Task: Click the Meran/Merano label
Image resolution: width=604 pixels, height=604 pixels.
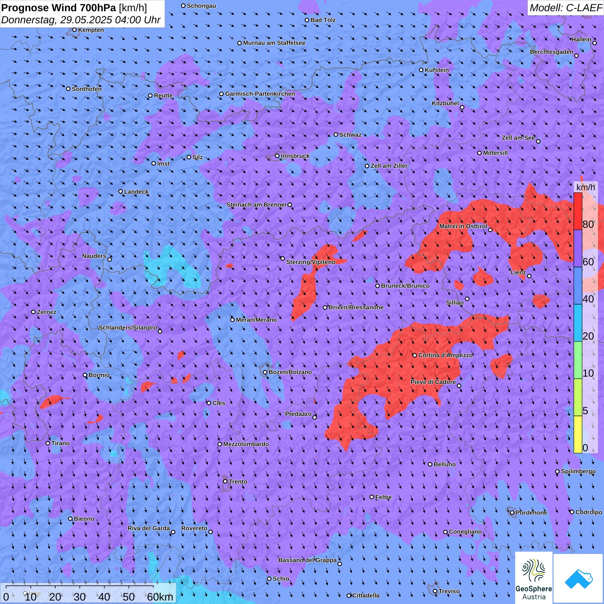Action: 256,320
